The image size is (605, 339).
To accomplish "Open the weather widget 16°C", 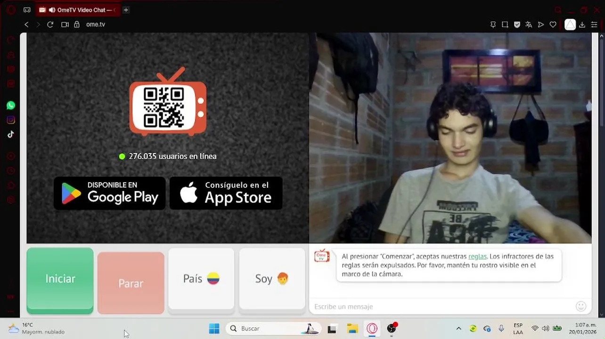I will [x=36, y=328].
